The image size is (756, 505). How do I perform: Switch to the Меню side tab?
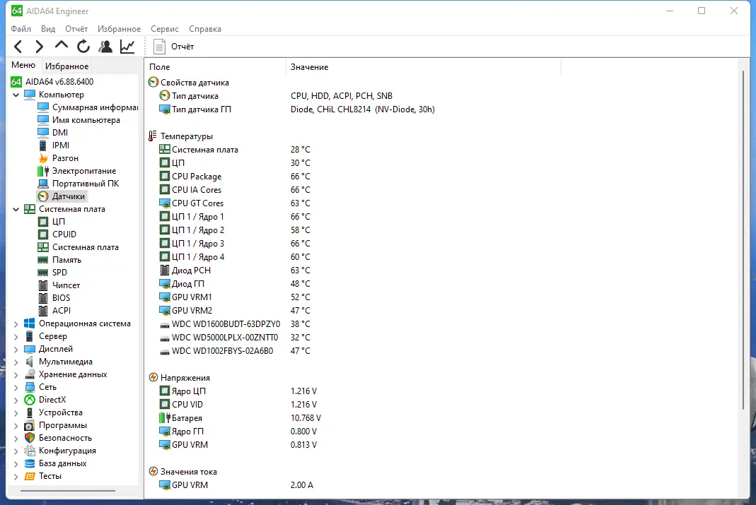point(23,65)
